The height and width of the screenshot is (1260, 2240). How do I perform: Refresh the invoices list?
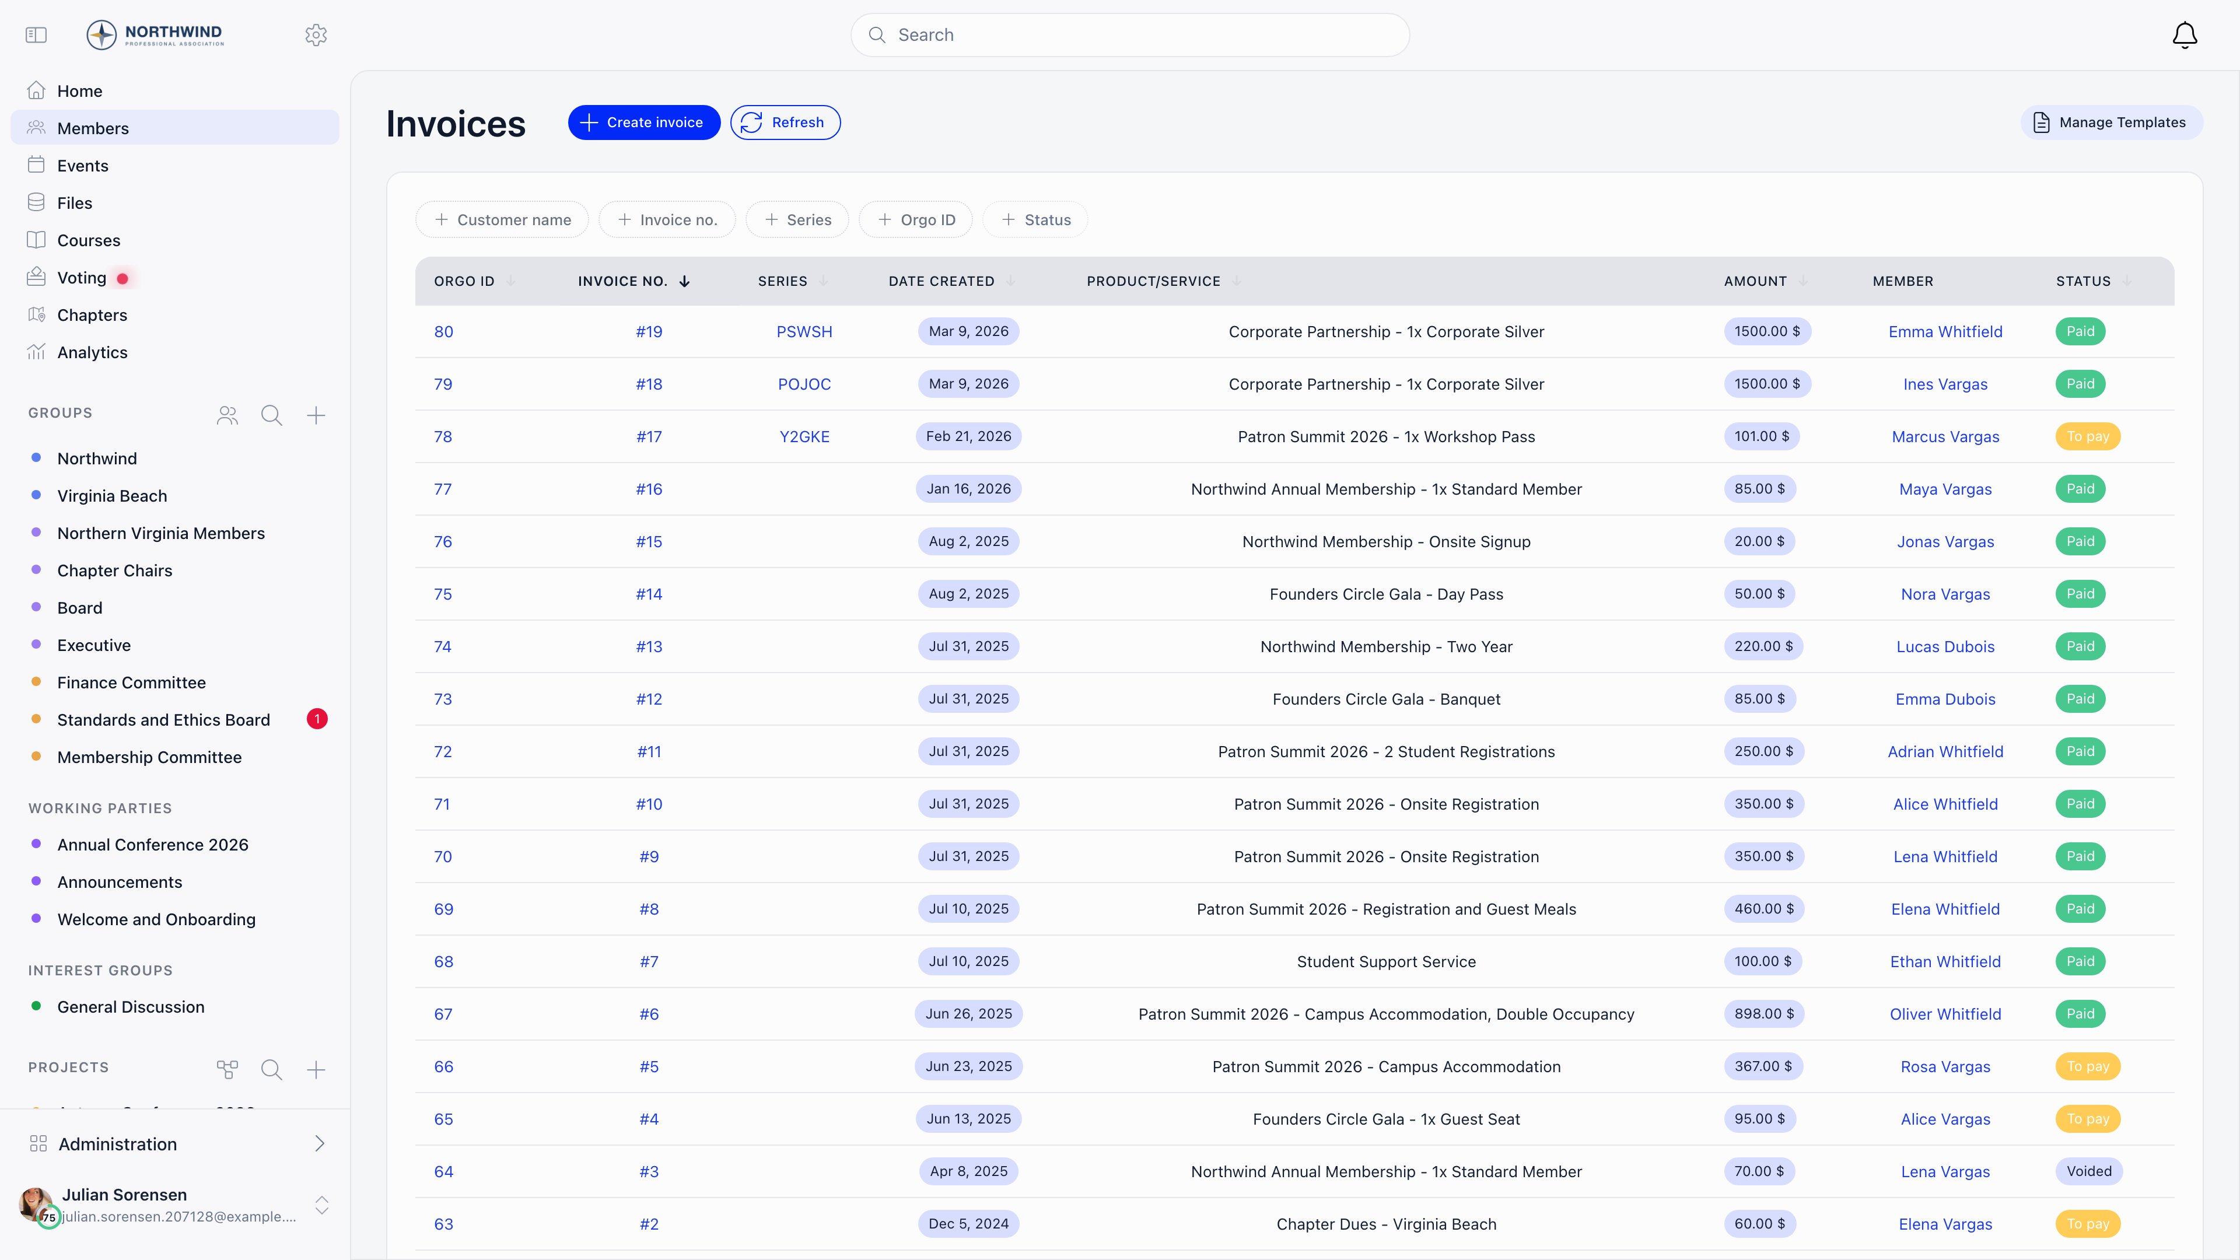(x=785, y=123)
